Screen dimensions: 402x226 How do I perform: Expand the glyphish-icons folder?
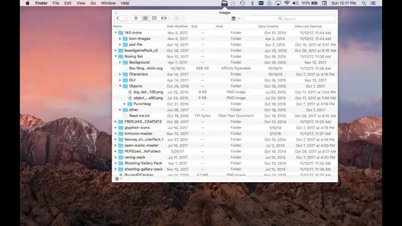[x=116, y=127]
